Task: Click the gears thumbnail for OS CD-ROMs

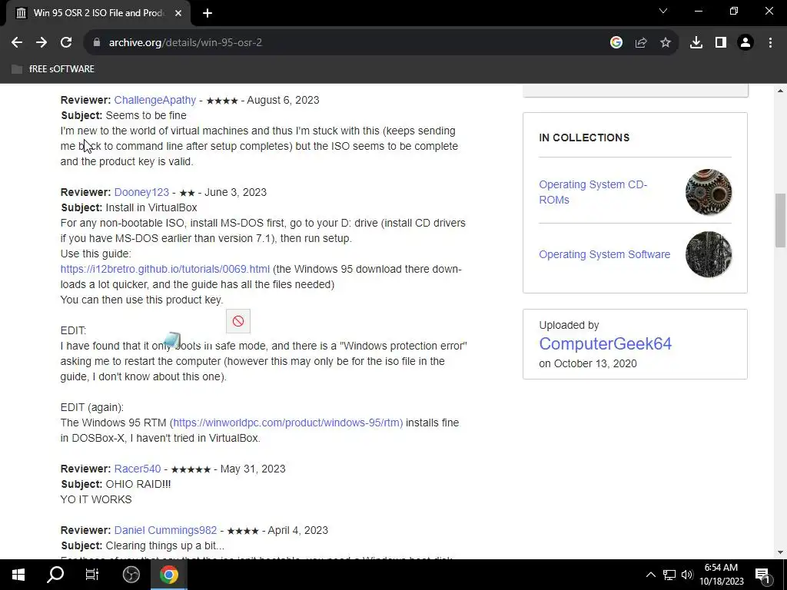Action: [x=709, y=192]
